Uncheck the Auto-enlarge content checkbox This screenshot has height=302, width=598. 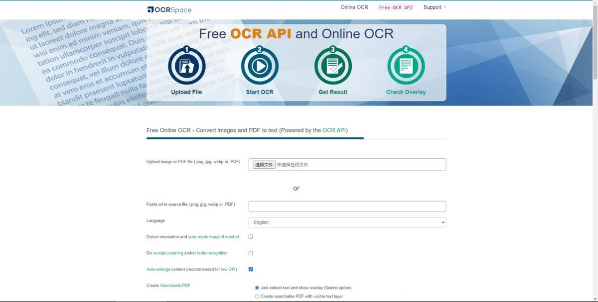point(251,269)
